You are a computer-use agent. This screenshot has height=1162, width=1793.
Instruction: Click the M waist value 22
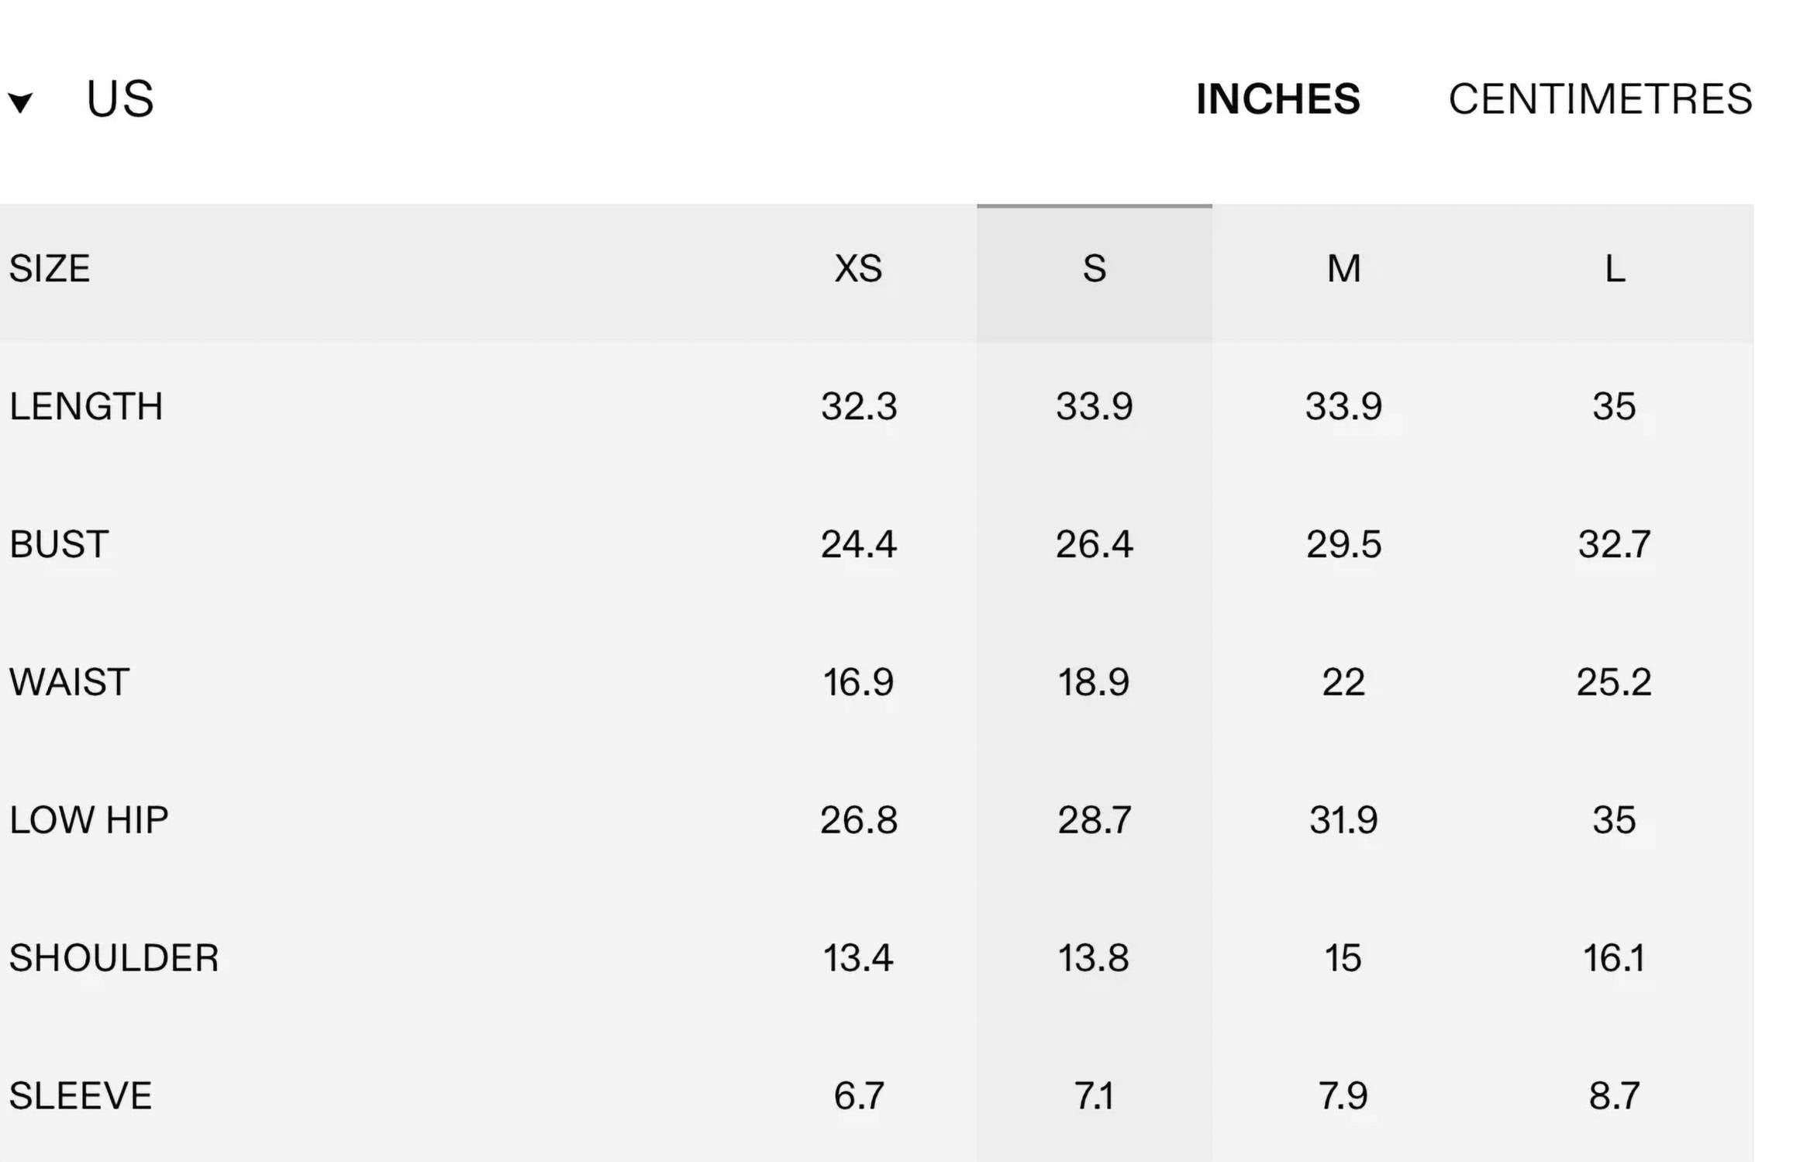(x=1343, y=682)
